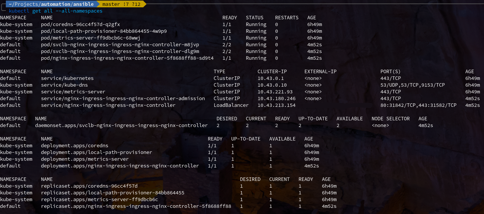Click the LoadBalancer type cell

231,105
